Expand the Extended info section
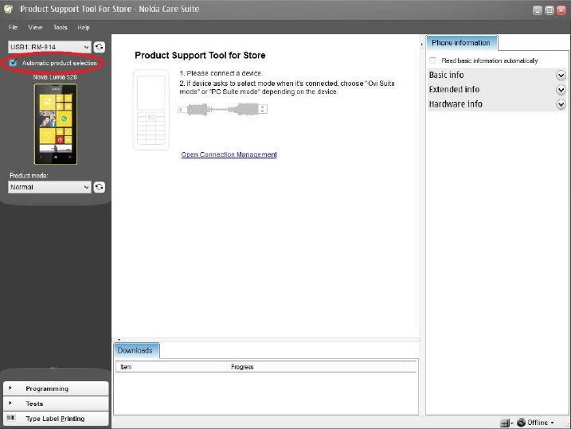 coord(561,90)
